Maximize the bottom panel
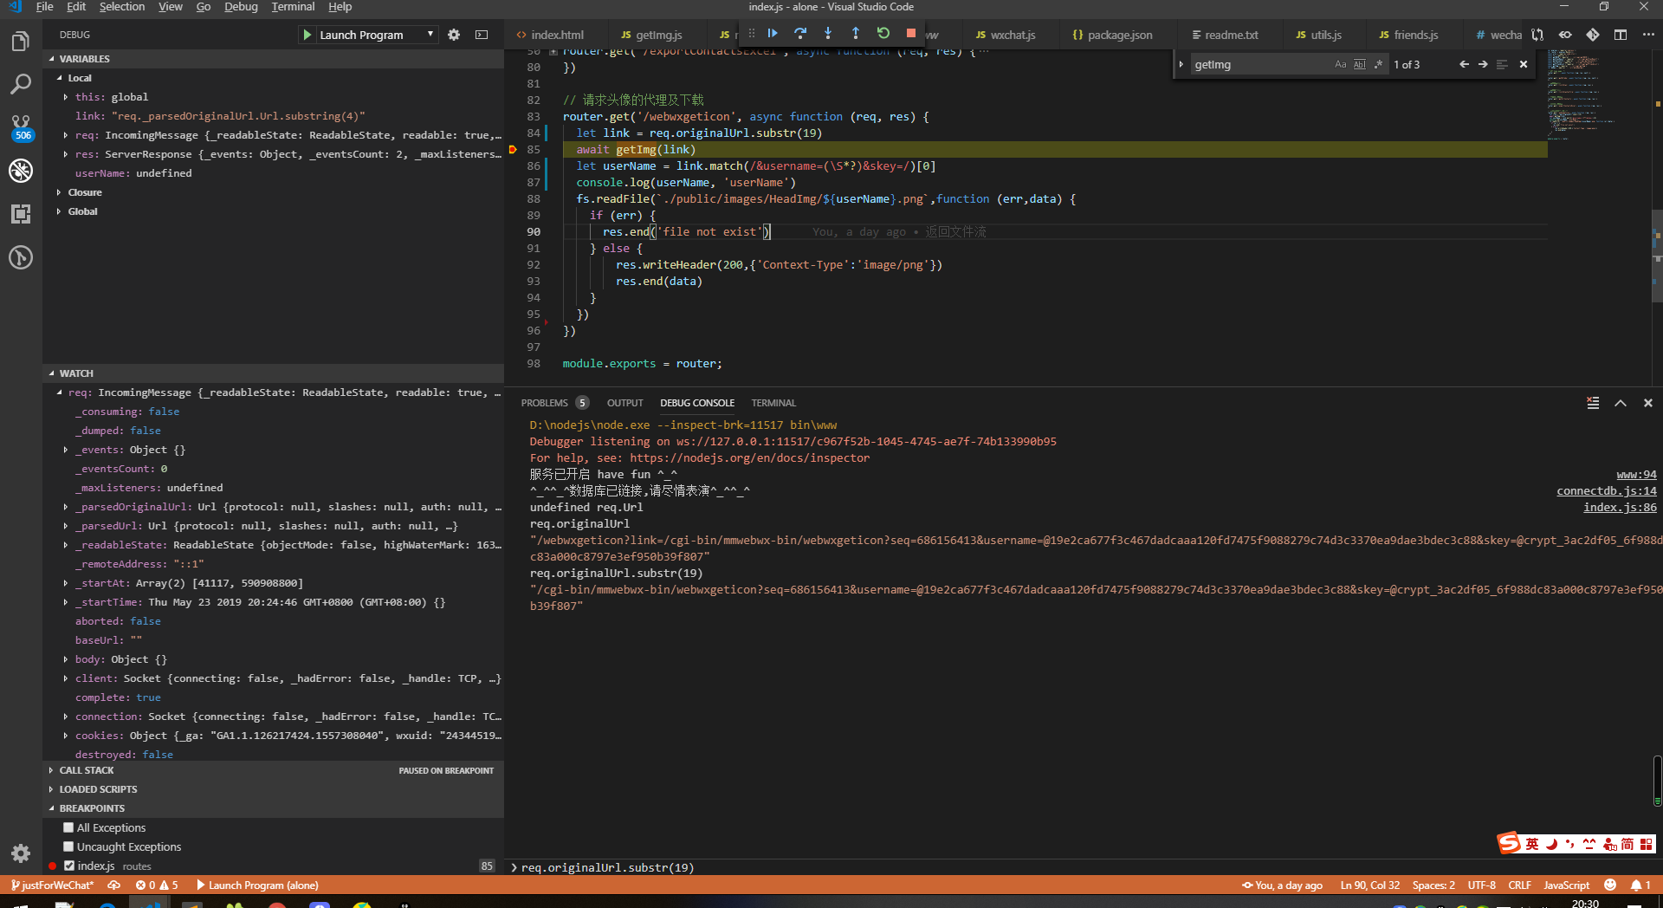This screenshot has height=908, width=1663. coord(1621,403)
